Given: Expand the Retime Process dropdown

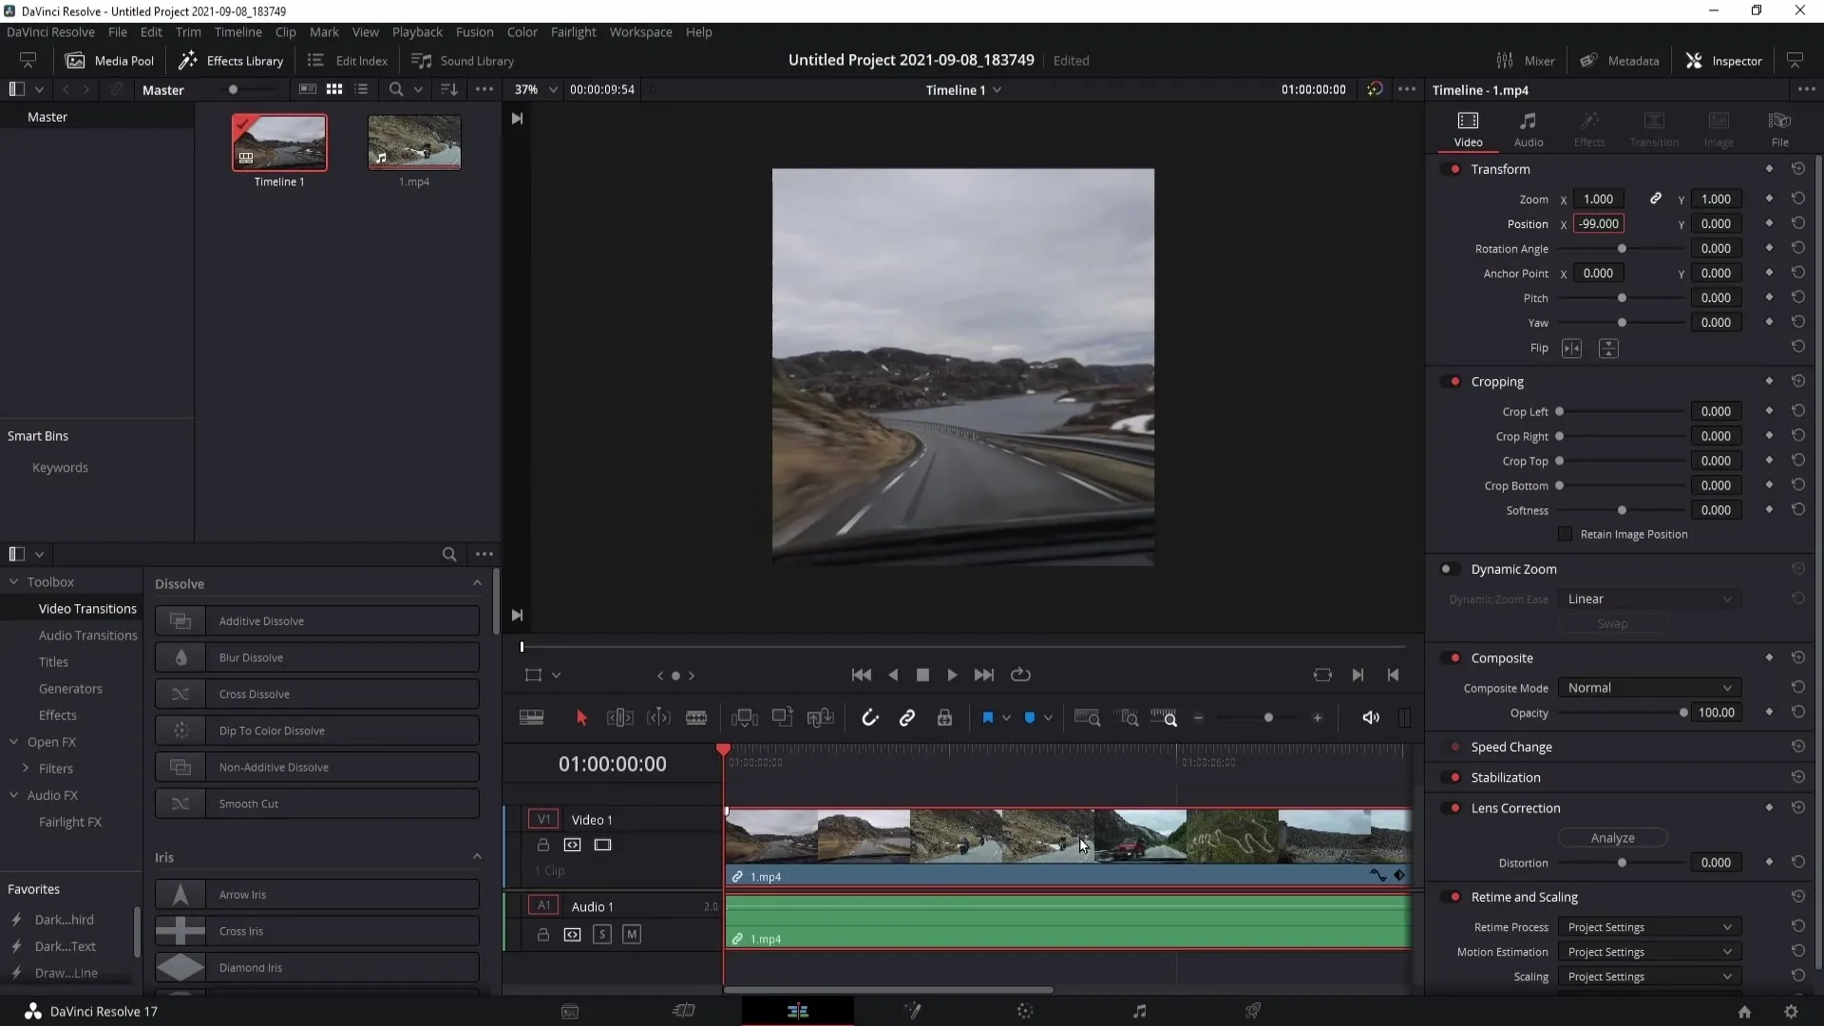Looking at the screenshot, I should click(x=1648, y=927).
